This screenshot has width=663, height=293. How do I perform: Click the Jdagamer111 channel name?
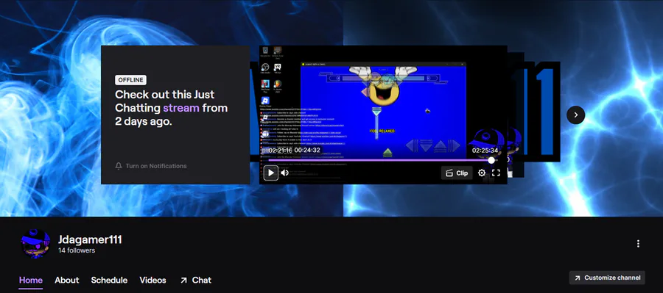tap(90, 240)
